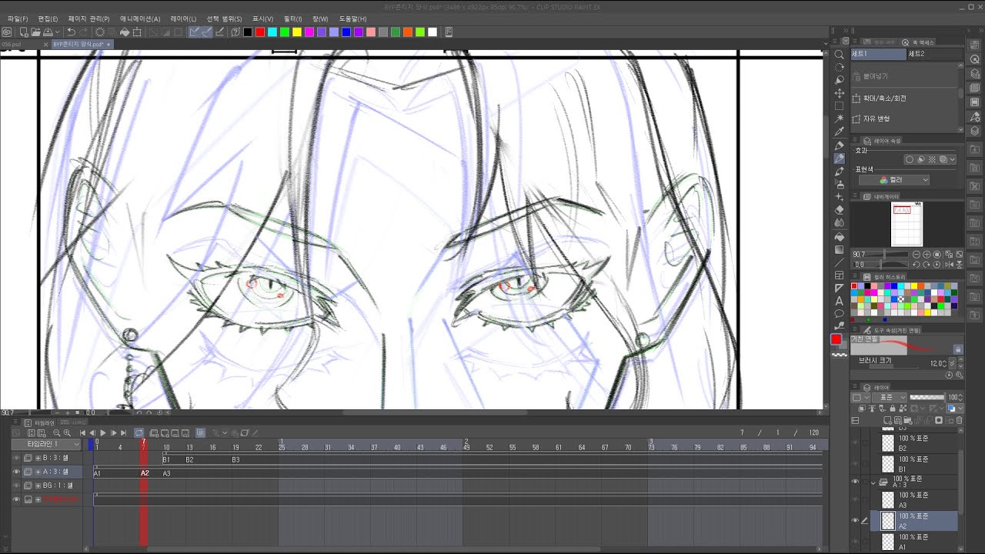Hide the A : 3 timeline track
This screenshot has width=985, height=554.
(x=16, y=472)
